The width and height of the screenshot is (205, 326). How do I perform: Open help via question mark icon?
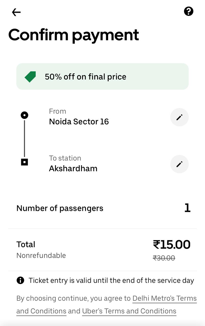pyautogui.click(x=189, y=11)
